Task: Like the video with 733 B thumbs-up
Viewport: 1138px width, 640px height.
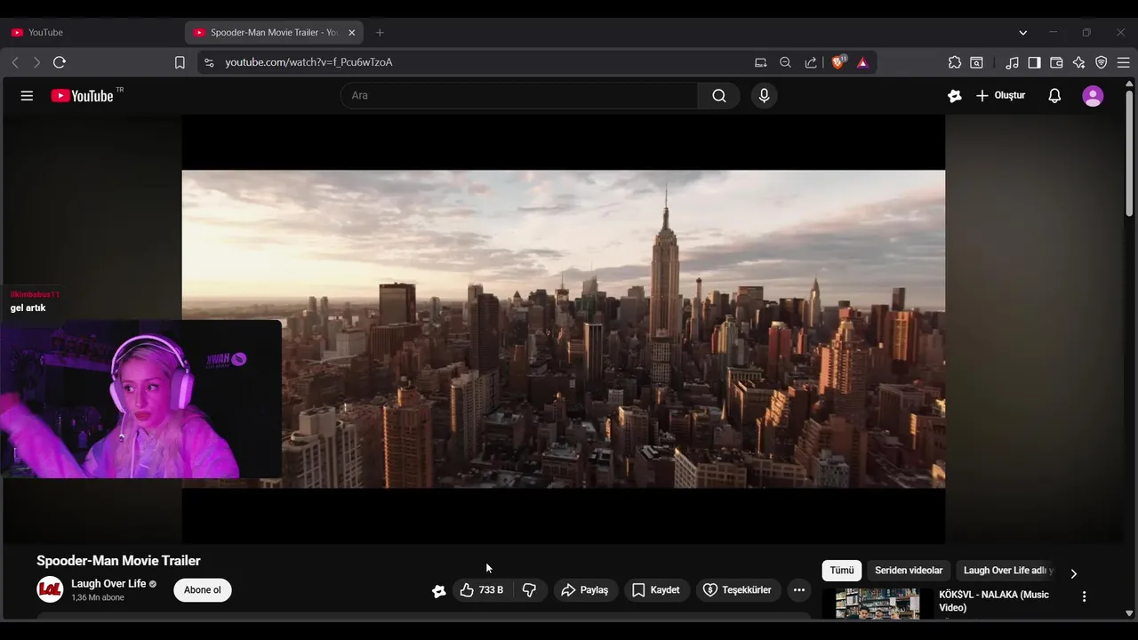Action: tap(482, 590)
